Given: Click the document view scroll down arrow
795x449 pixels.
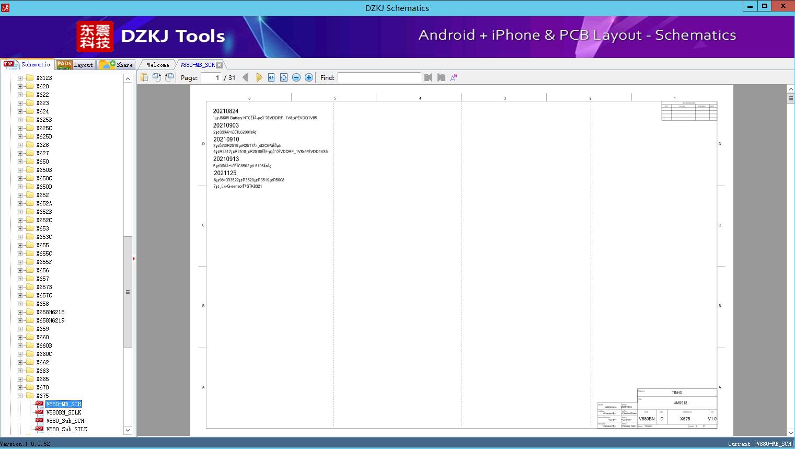Looking at the screenshot, I should 791,432.
